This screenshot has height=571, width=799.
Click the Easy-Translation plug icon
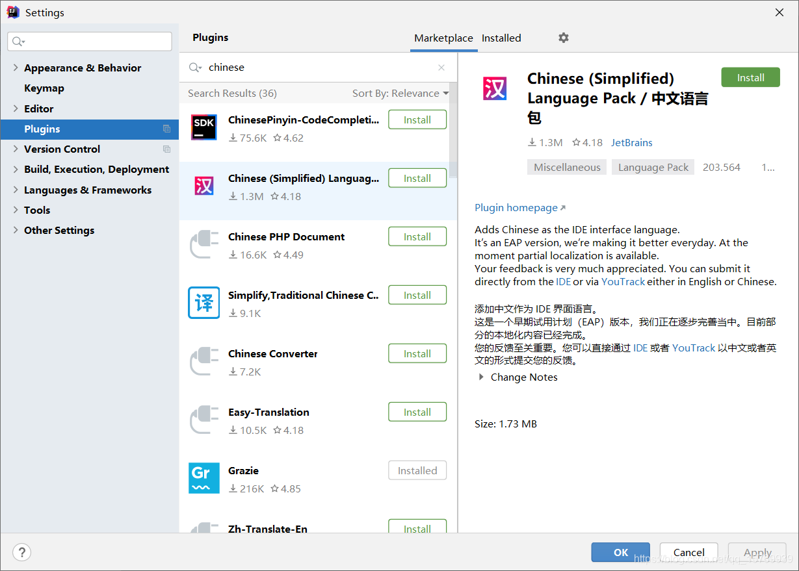(x=204, y=420)
